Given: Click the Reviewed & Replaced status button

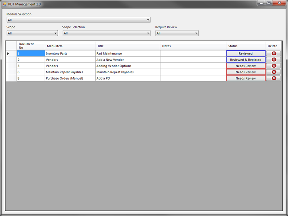Looking at the screenshot, I should pos(246,60).
